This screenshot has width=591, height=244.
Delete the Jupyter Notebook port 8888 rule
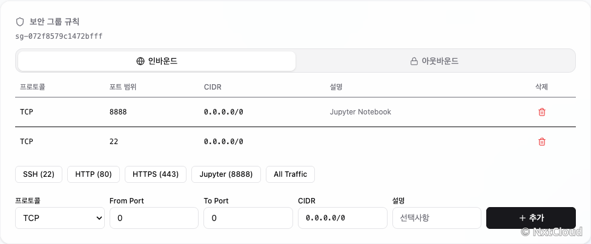pyautogui.click(x=541, y=112)
